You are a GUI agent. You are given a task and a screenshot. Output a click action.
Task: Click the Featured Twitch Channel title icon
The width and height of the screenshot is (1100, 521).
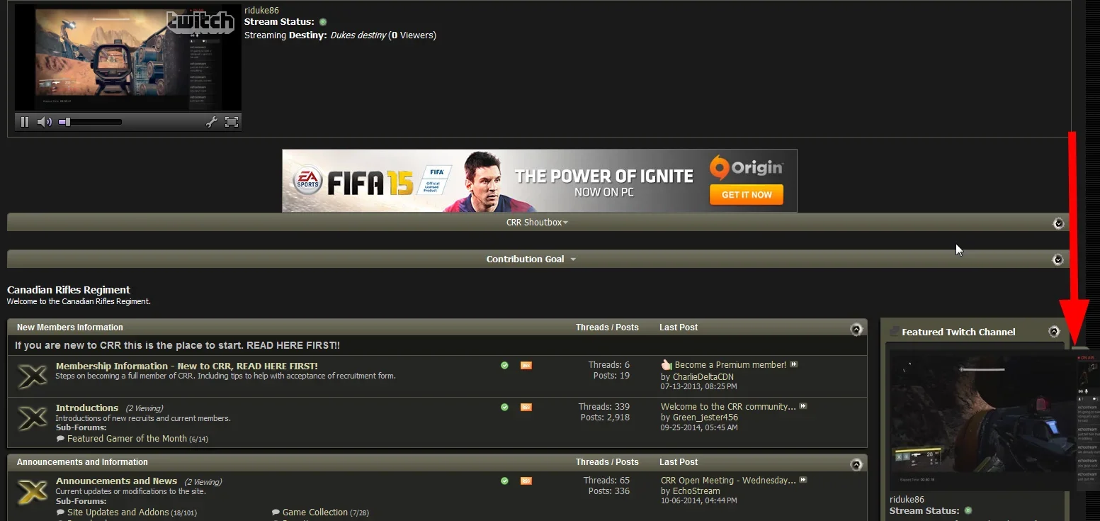(x=895, y=332)
